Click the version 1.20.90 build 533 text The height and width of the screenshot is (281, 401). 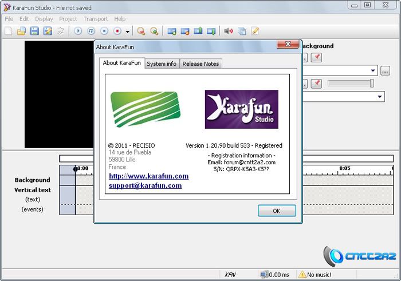tap(234, 145)
